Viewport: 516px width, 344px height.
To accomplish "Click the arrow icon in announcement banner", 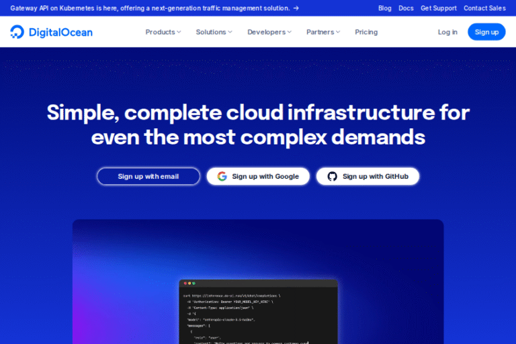I will point(296,8).
